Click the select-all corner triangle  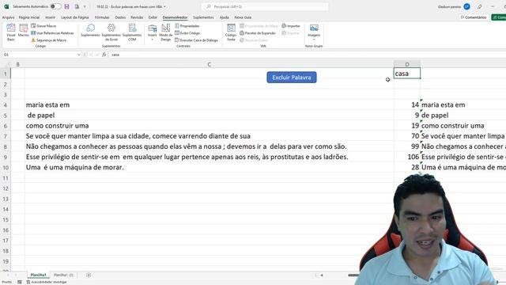point(7,65)
